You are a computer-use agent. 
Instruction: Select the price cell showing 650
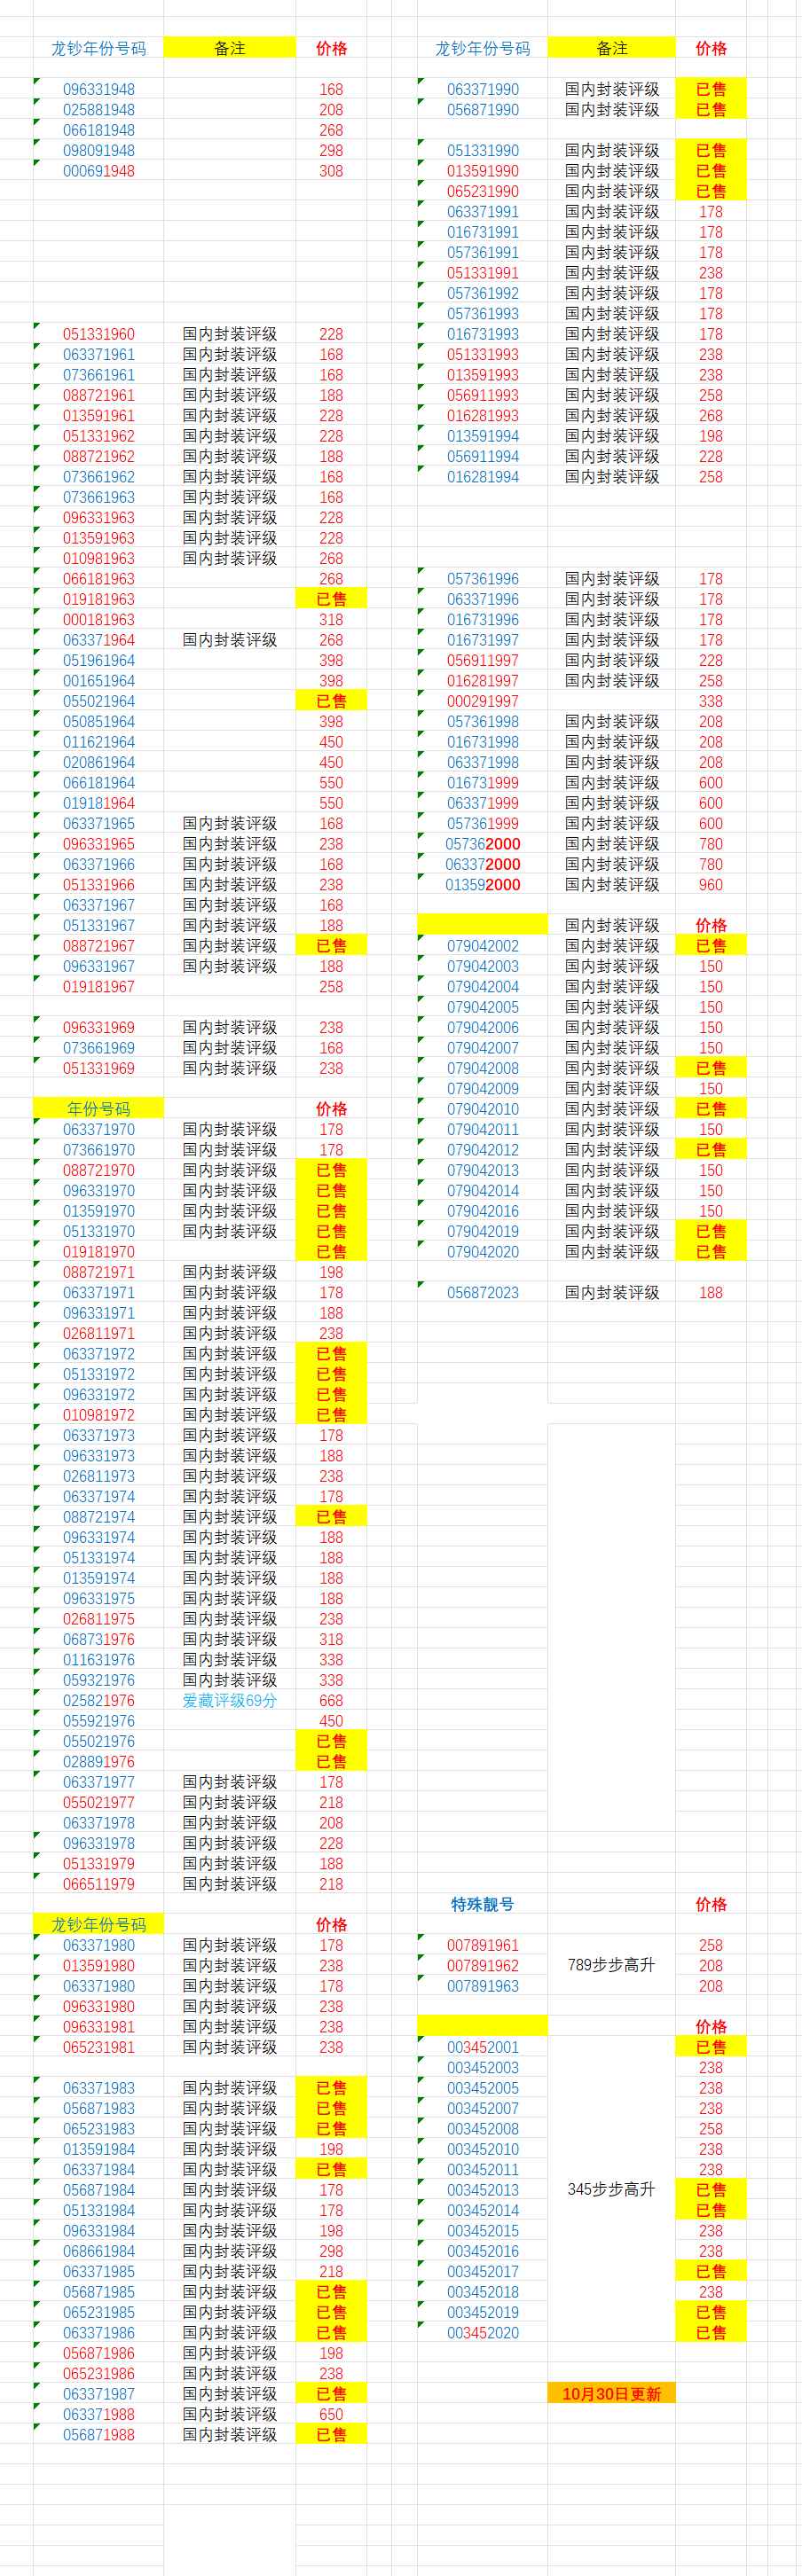[x=331, y=2414]
